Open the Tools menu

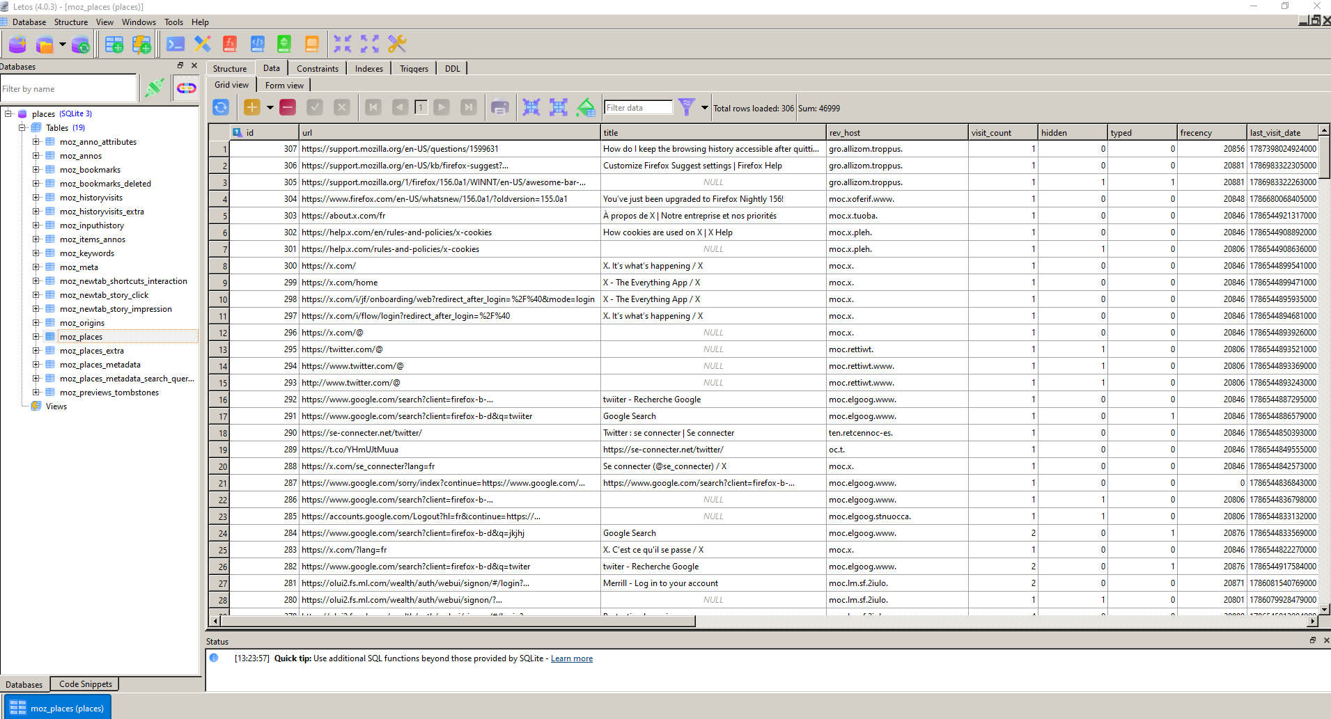tap(173, 22)
